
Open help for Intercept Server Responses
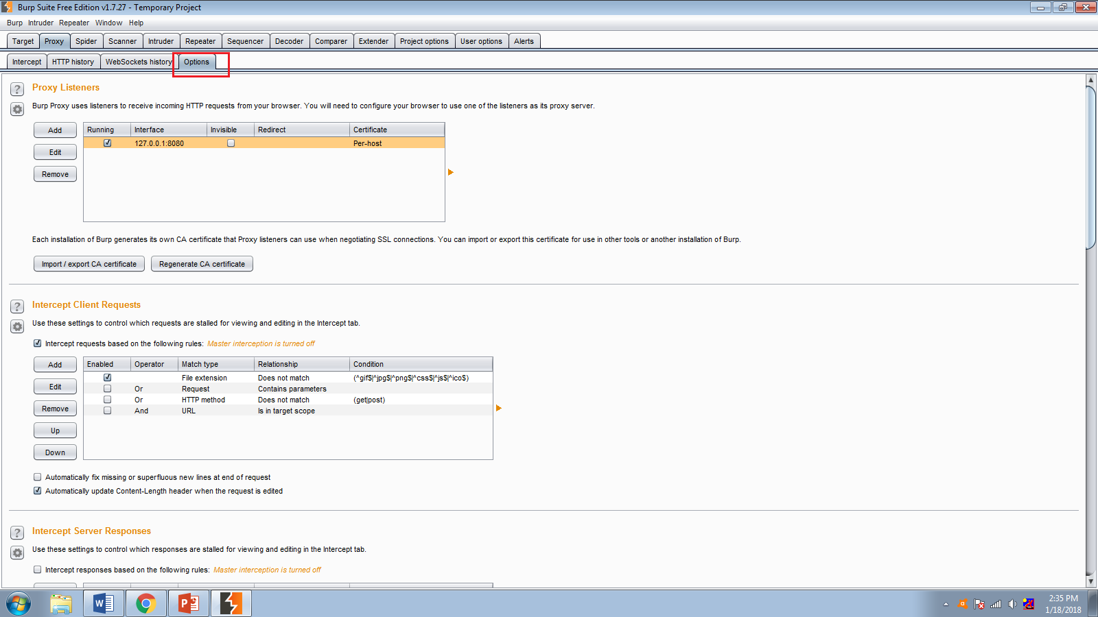(x=17, y=533)
